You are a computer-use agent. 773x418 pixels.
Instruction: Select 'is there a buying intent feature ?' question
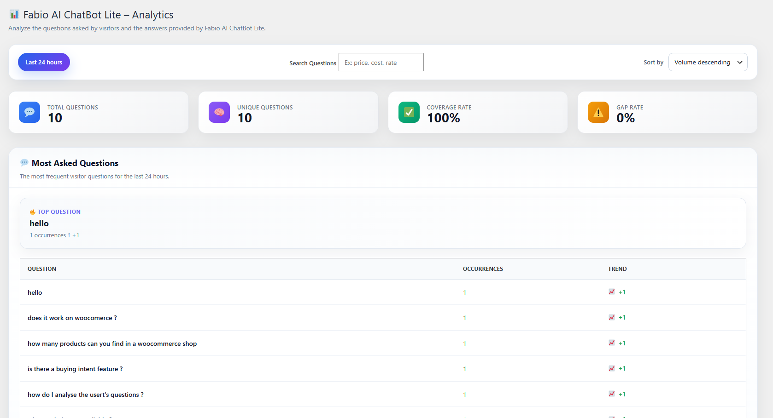75,369
